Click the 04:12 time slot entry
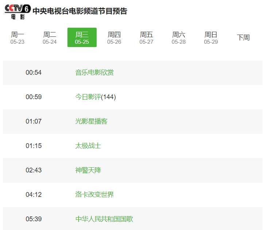Image resolution: width=264 pixels, height=230 pixels. click(x=34, y=195)
